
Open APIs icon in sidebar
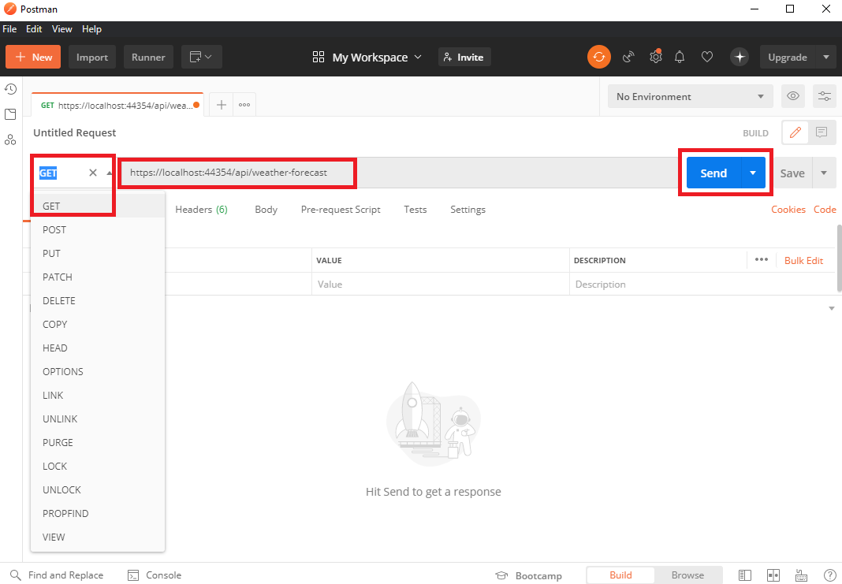click(10, 139)
